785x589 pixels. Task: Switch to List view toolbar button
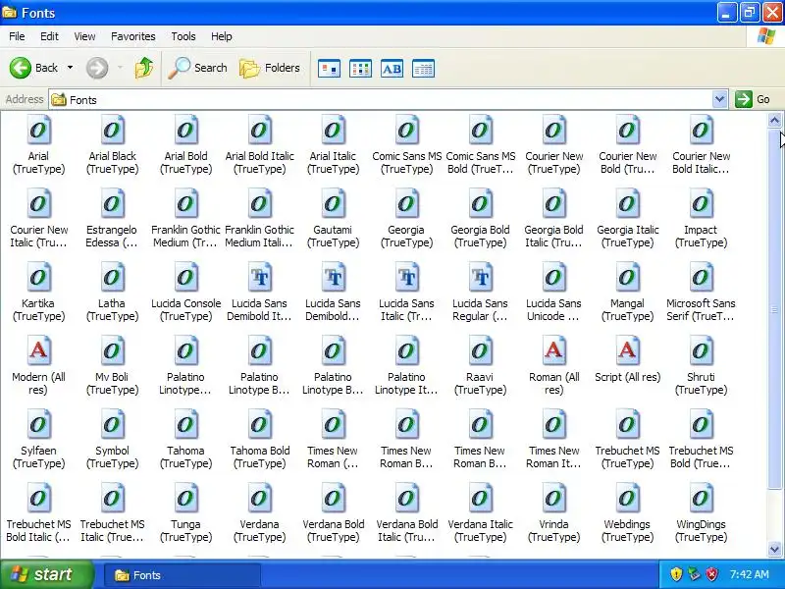pos(360,69)
